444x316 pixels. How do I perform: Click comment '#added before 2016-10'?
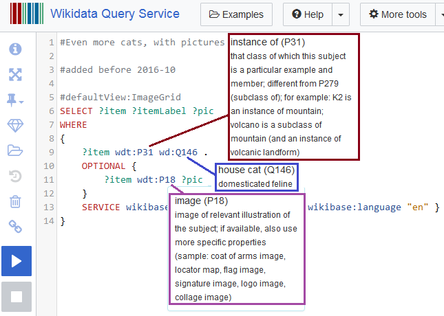118,70
